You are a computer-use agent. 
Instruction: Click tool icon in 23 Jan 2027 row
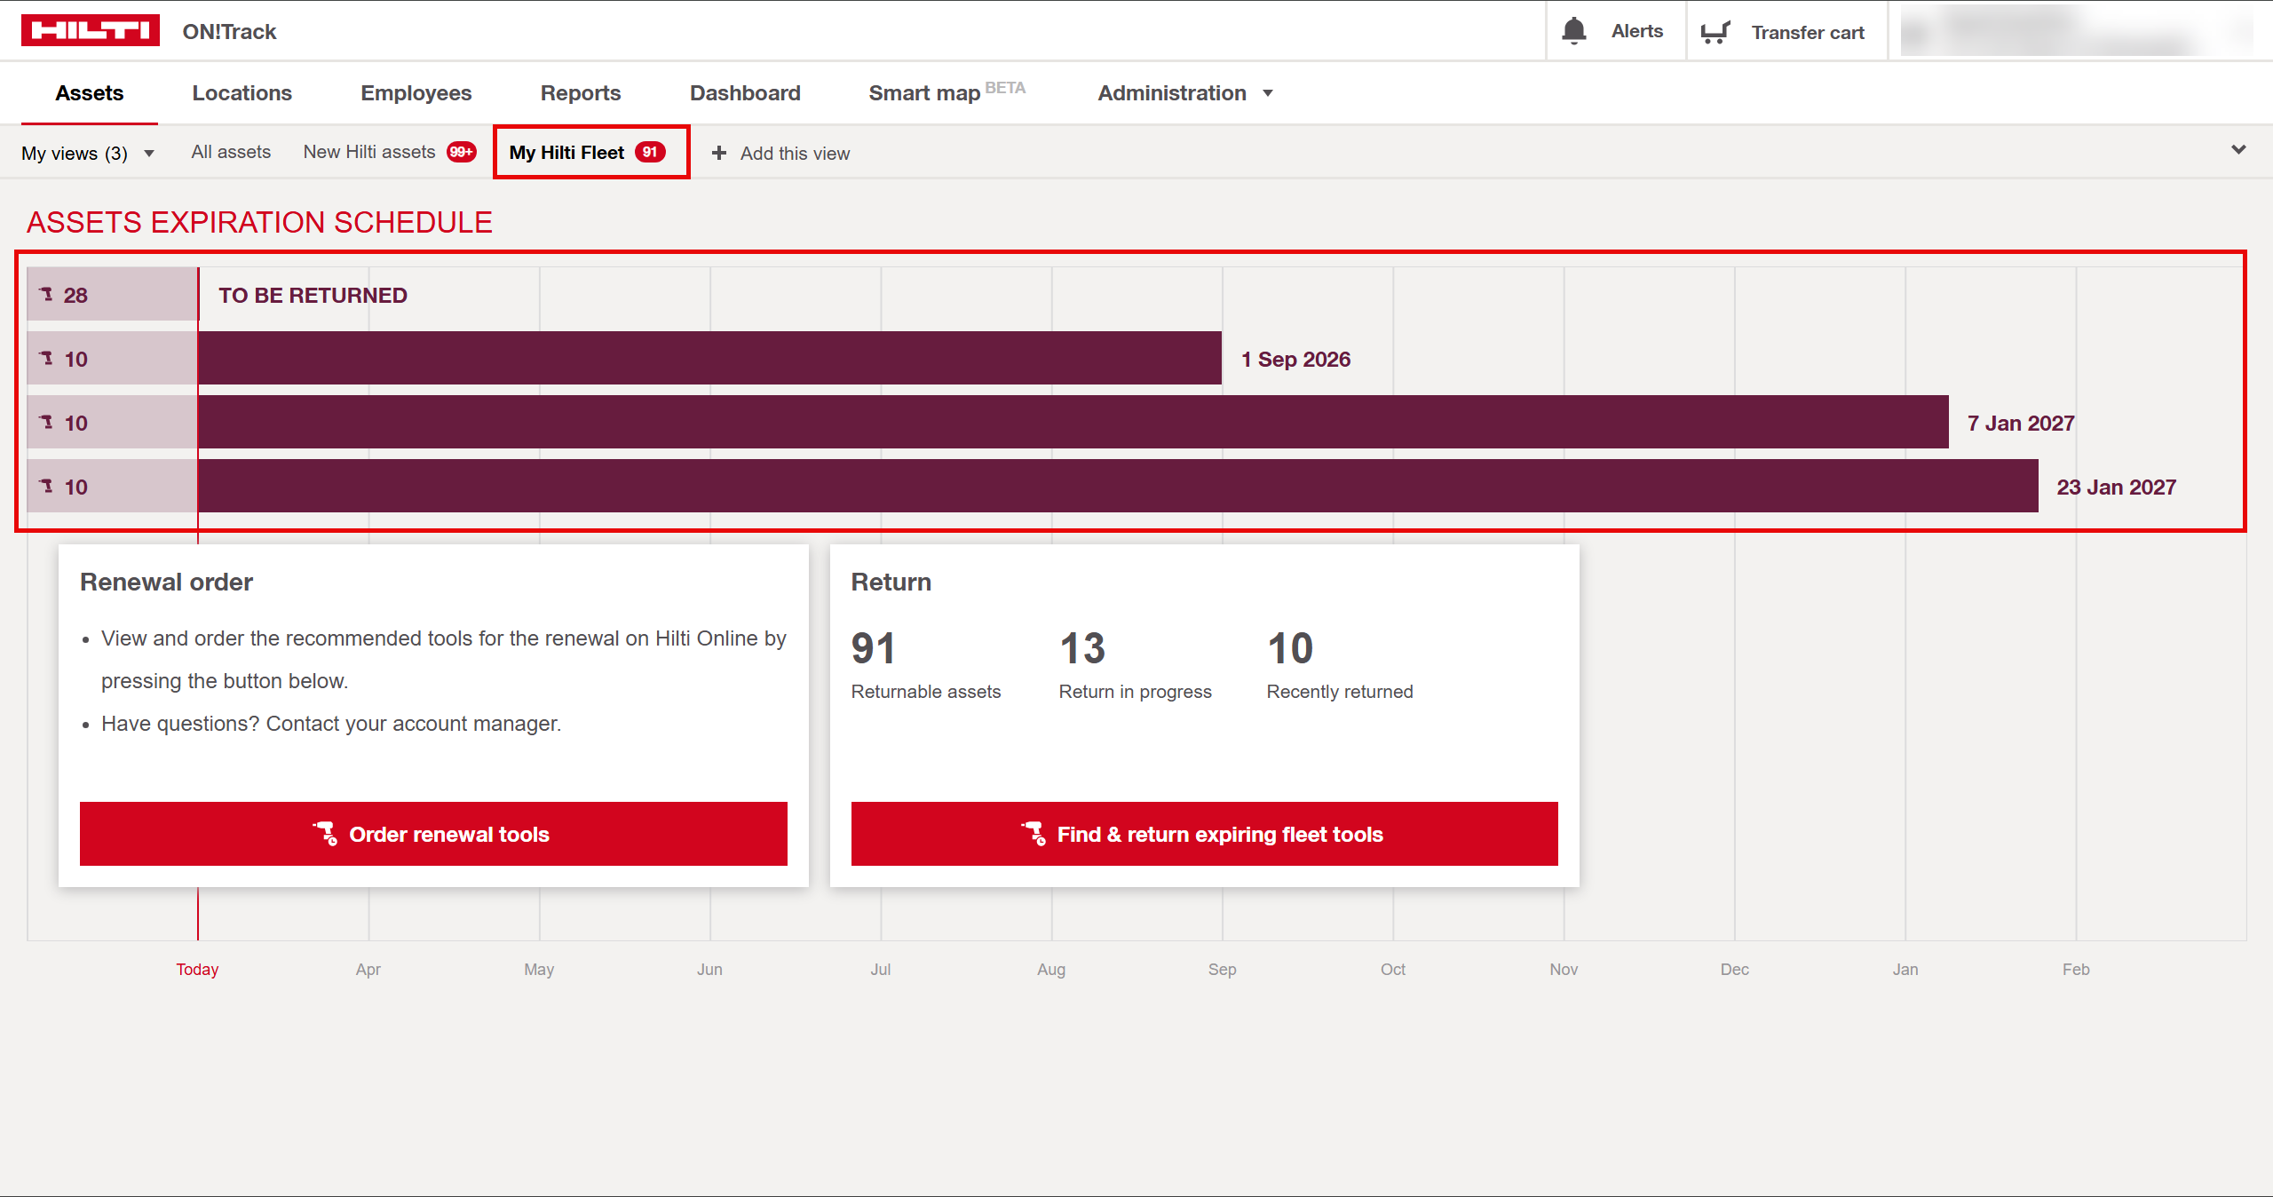(47, 487)
